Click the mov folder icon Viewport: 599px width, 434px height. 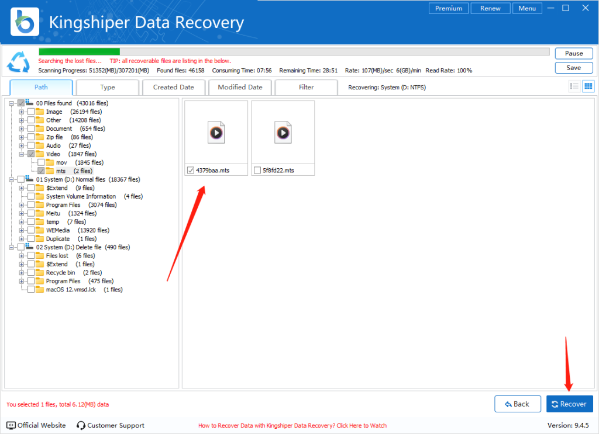tap(50, 162)
